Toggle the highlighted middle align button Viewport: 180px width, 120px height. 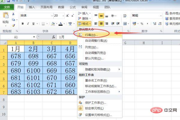pyautogui.click(x=101, y=16)
